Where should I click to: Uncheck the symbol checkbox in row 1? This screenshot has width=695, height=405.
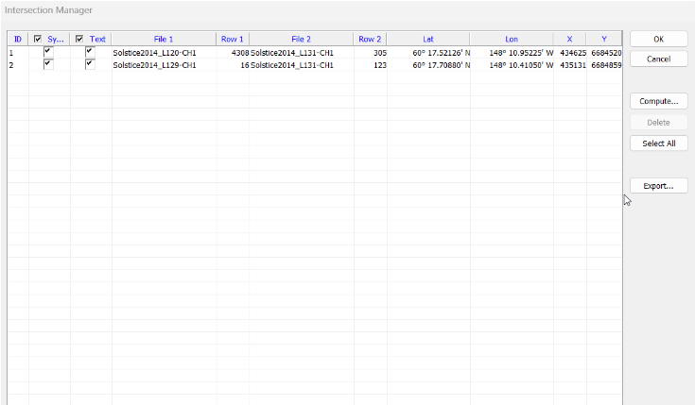click(48, 52)
